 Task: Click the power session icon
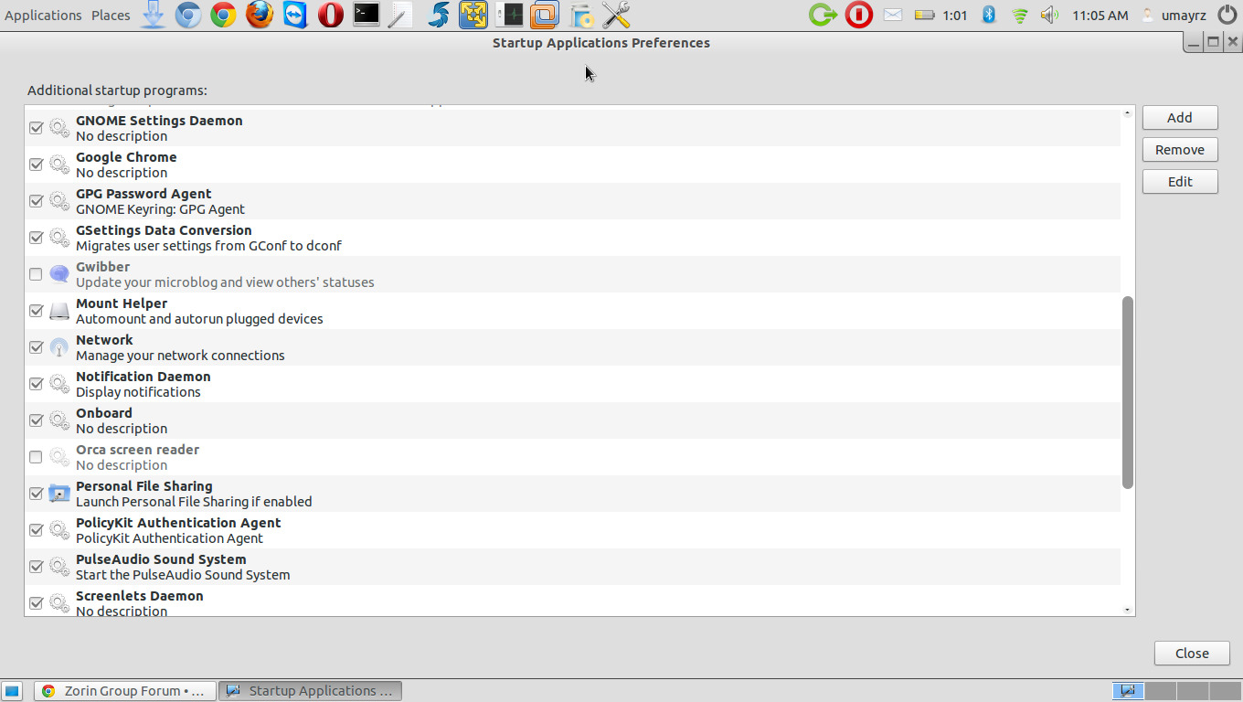tap(1227, 15)
